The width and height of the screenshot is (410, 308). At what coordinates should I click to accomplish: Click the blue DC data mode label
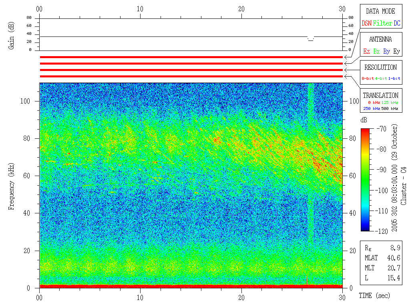point(397,23)
